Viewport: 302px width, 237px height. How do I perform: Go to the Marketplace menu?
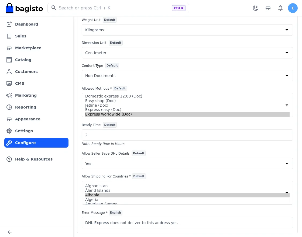coord(36,48)
